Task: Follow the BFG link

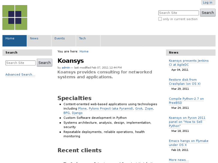Action: pos(67,113)
